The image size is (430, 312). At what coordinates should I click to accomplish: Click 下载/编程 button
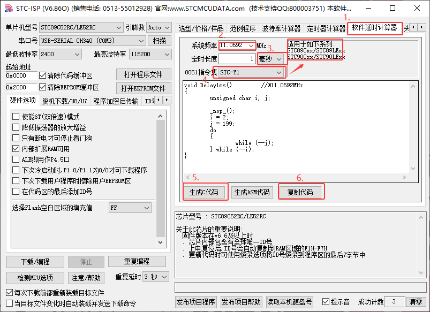35,262
